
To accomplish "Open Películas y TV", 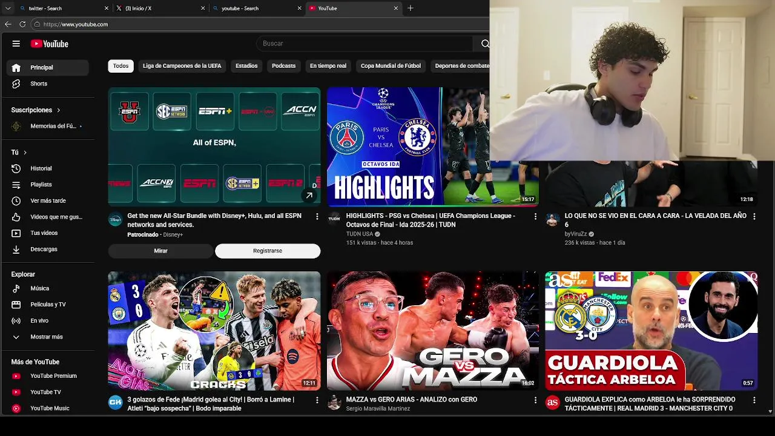I will pyautogui.click(x=47, y=305).
